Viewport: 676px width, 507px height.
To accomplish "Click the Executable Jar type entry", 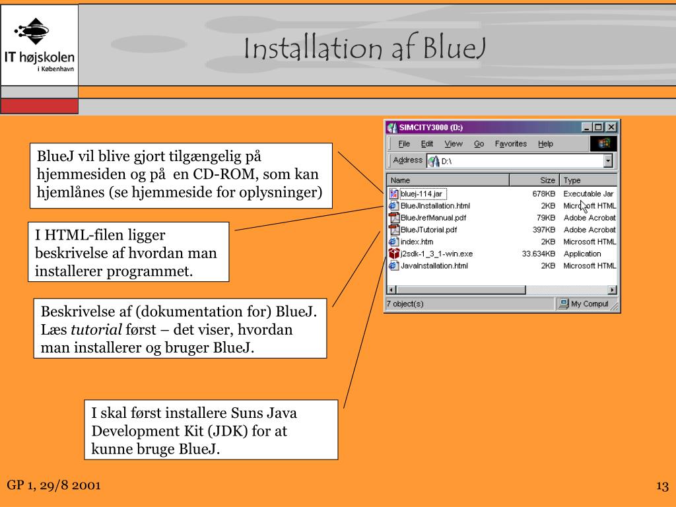I will coord(588,194).
